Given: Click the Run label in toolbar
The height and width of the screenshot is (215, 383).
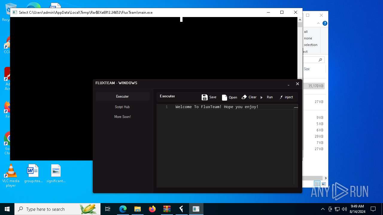Looking at the screenshot, I should [270, 97].
